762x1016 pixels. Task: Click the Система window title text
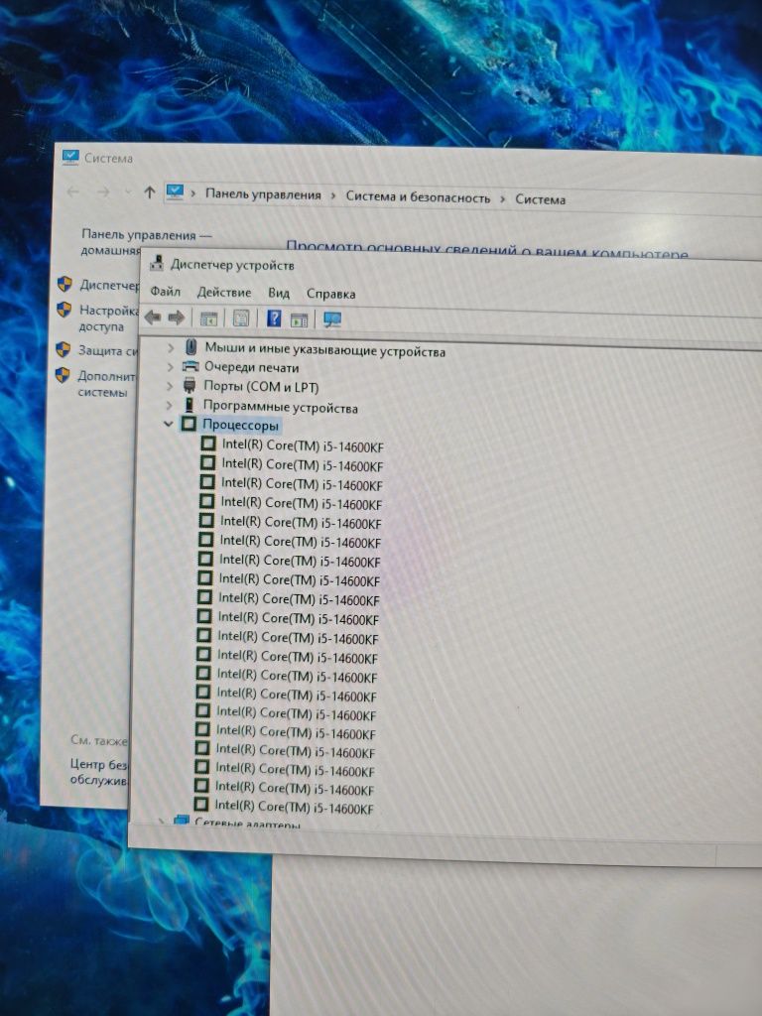click(x=108, y=158)
